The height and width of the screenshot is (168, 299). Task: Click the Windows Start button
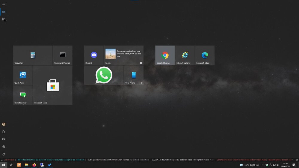4,165
